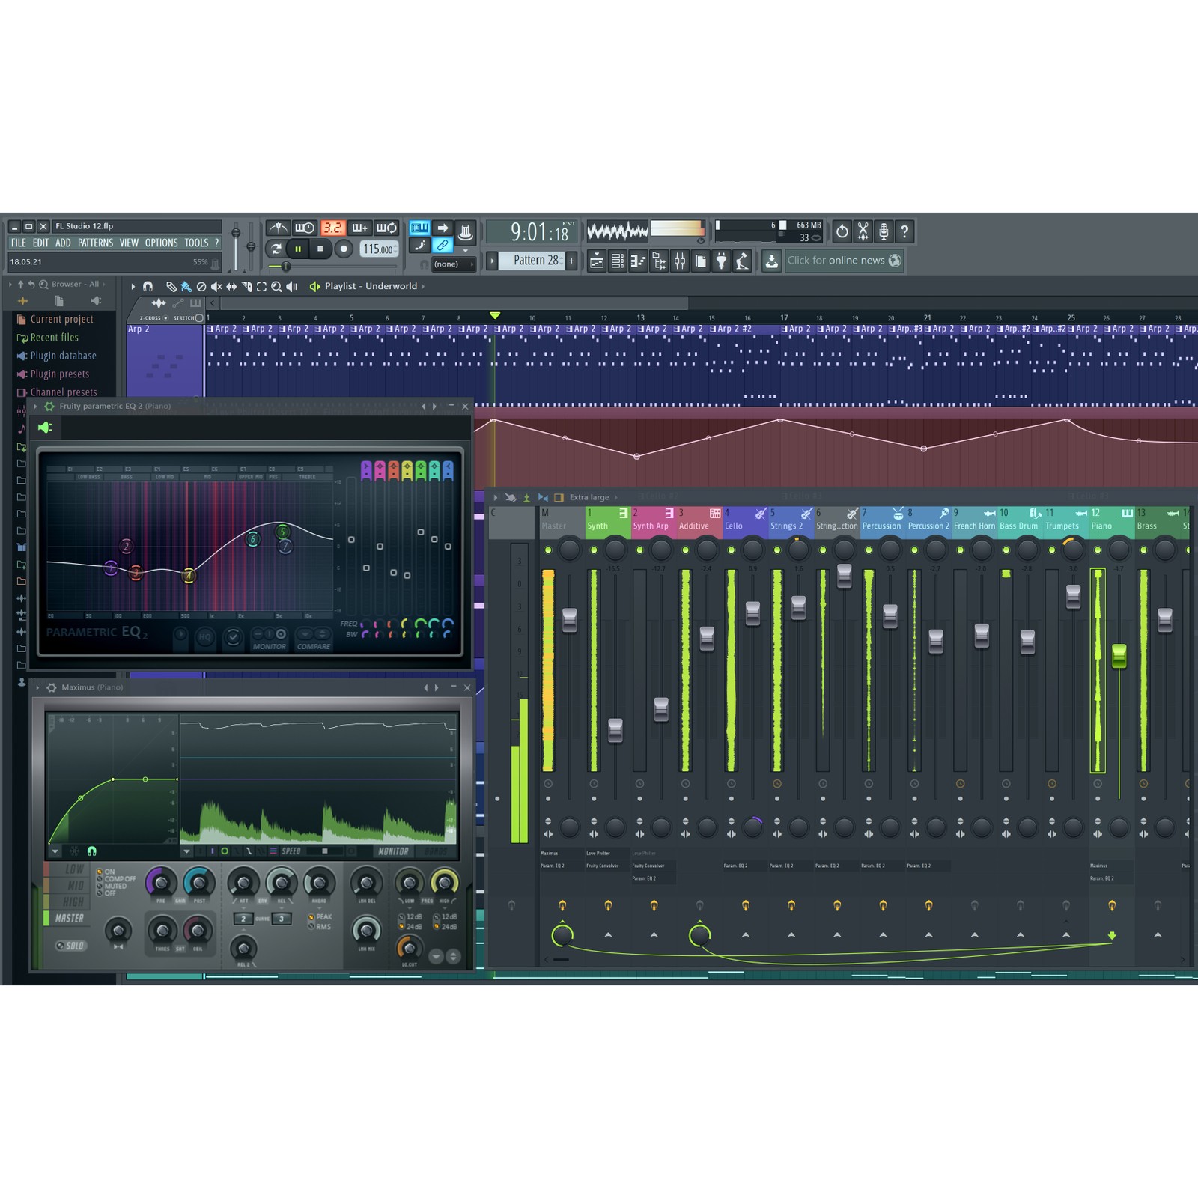Viewport: 1198px width, 1198px height.
Task: Activate the Mute tool in the Playlist toolbar
Action: (x=216, y=287)
